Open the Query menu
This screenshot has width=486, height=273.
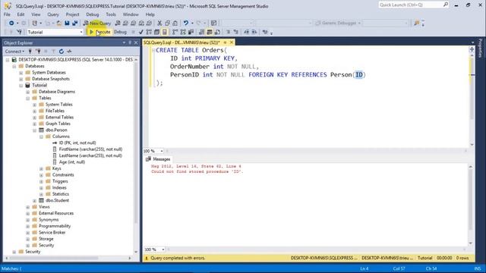click(x=53, y=14)
